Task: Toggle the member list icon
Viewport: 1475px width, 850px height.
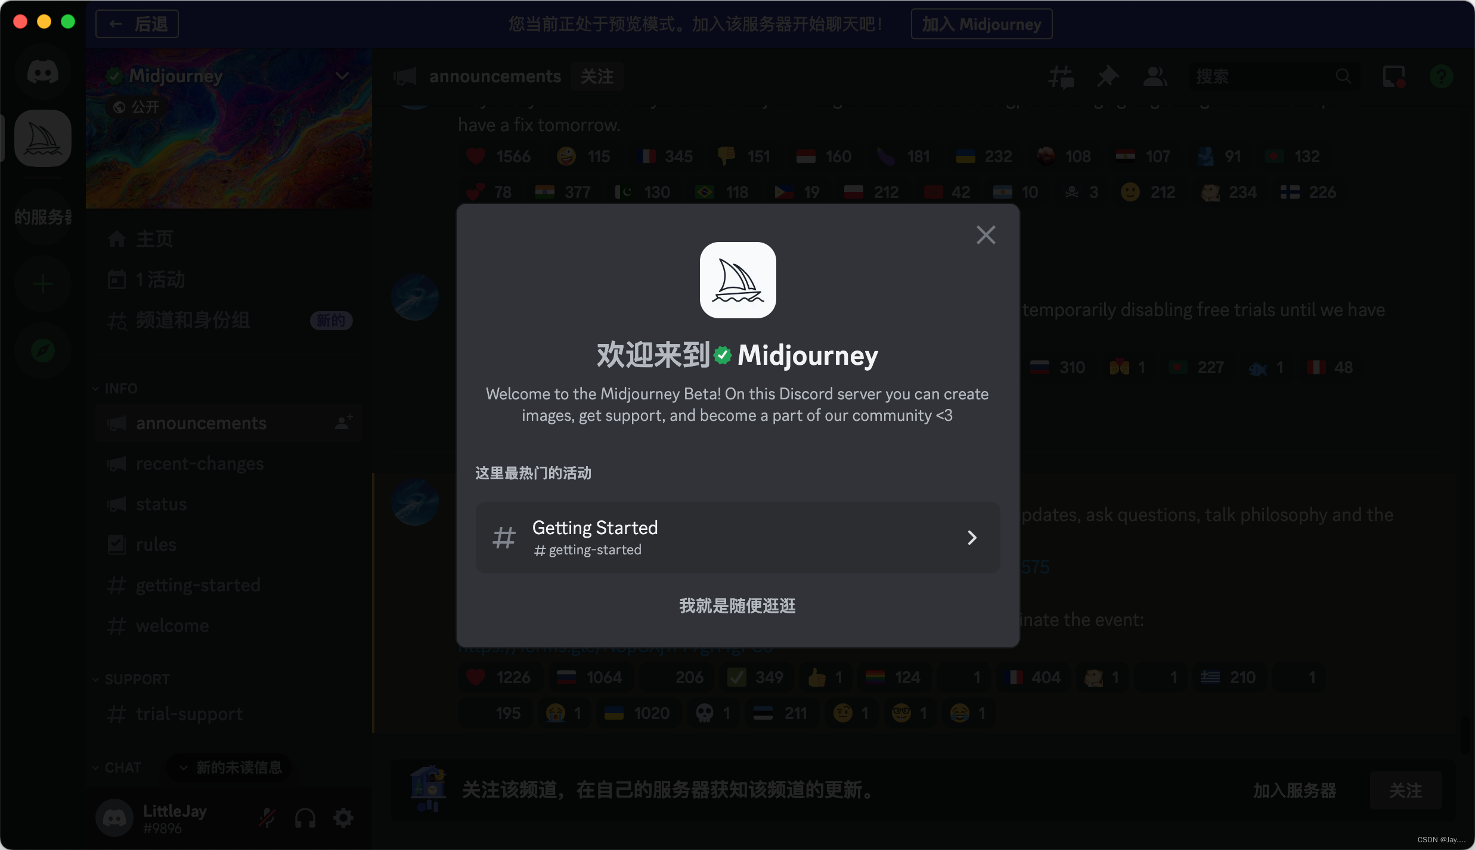Action: pos(1155,76)
